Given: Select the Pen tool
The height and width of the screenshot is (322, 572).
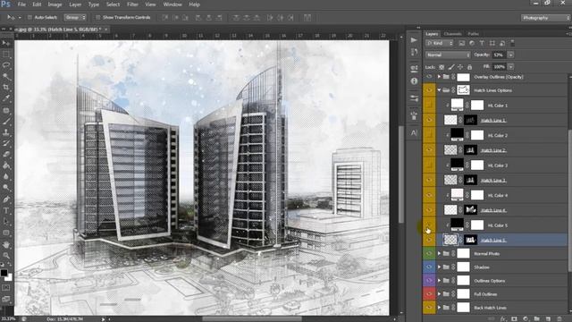Looking at the screenshot, I should coord(6,199).
